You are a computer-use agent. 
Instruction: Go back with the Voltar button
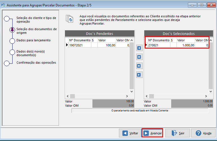point(130,133)
